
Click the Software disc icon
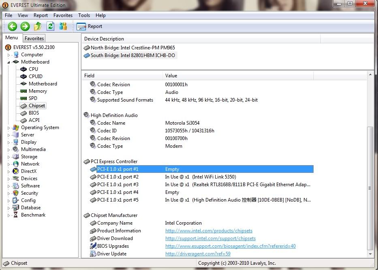click(16, 186)
